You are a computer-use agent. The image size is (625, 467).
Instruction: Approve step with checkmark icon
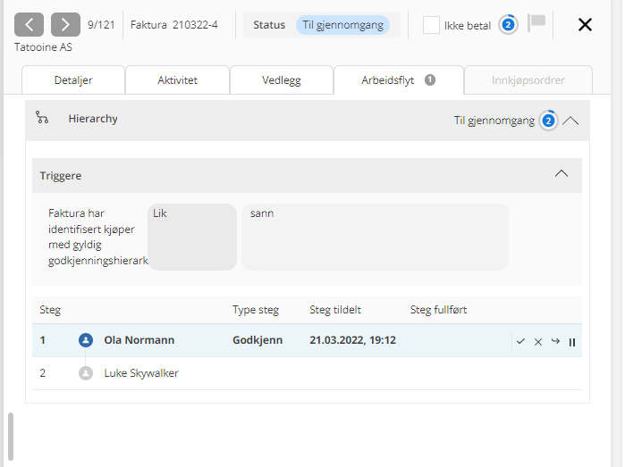520,341
